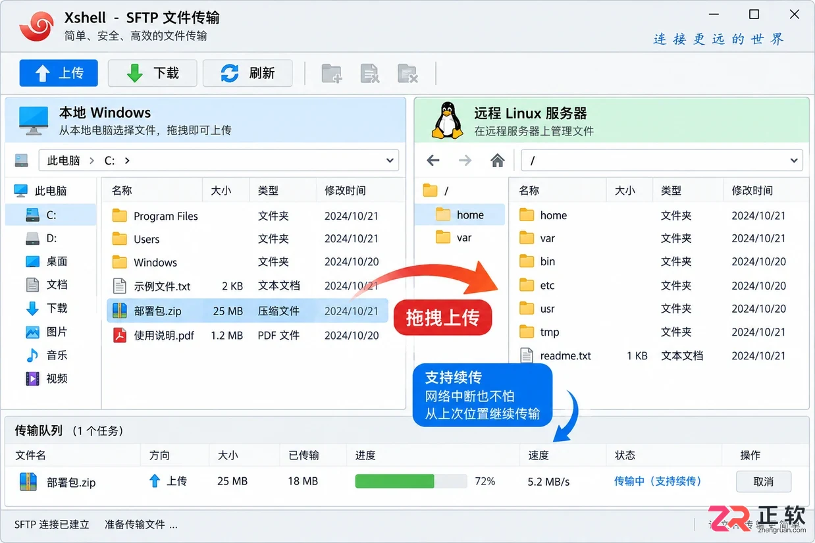Click the 上传 upload button
This screenshot has height=543, width=815.
(x=59, y=73)
